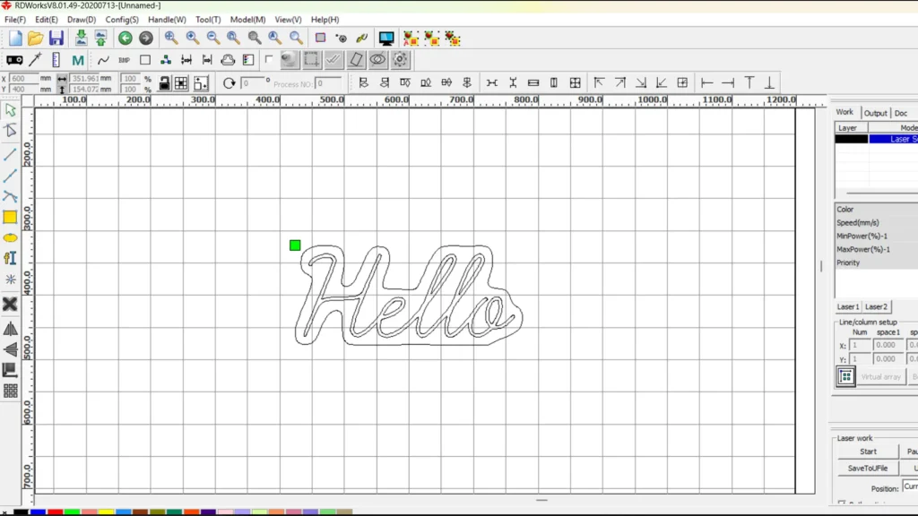This screenshot has height=516, width=918.
Task: Open the Handle(W) menu
Action: tap(167, 20)
